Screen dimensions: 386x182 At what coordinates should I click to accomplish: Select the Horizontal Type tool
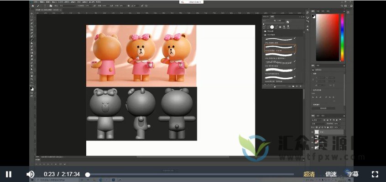pyautogui.click(x=32, y=66)
